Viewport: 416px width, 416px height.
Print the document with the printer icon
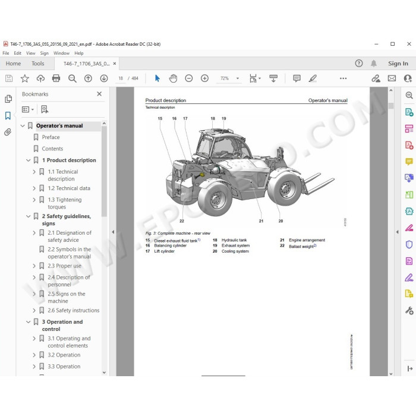tap(56, 78)
